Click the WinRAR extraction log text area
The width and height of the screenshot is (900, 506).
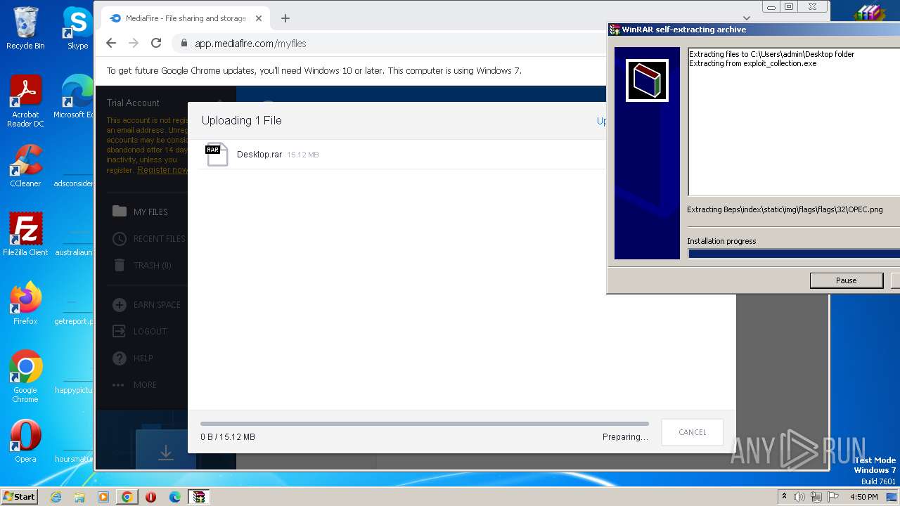[x=794, y=122]
